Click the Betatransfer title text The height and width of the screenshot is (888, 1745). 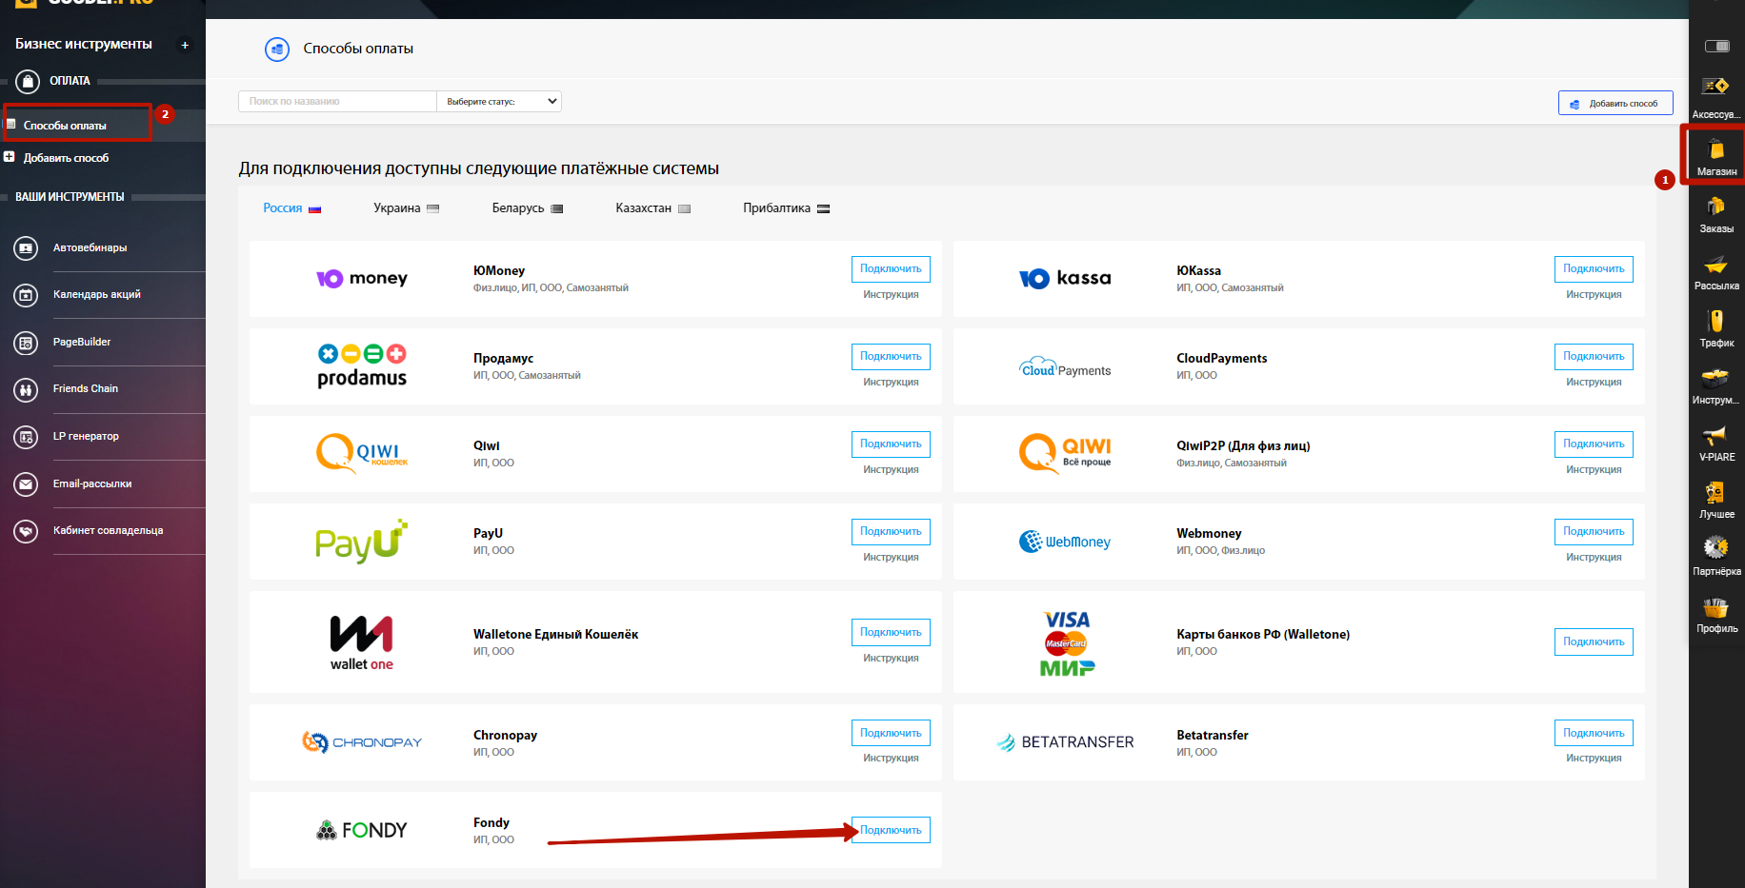[1212, 736]
